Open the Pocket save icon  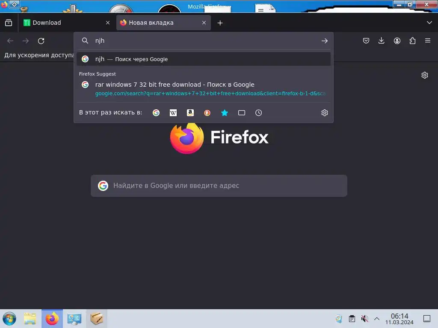pos(366,41)
